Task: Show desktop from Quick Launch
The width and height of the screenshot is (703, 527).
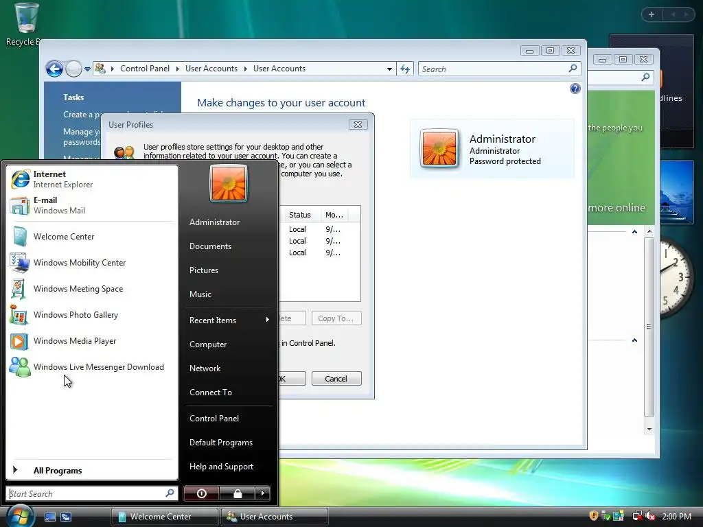Action: (x=49, y=517)
